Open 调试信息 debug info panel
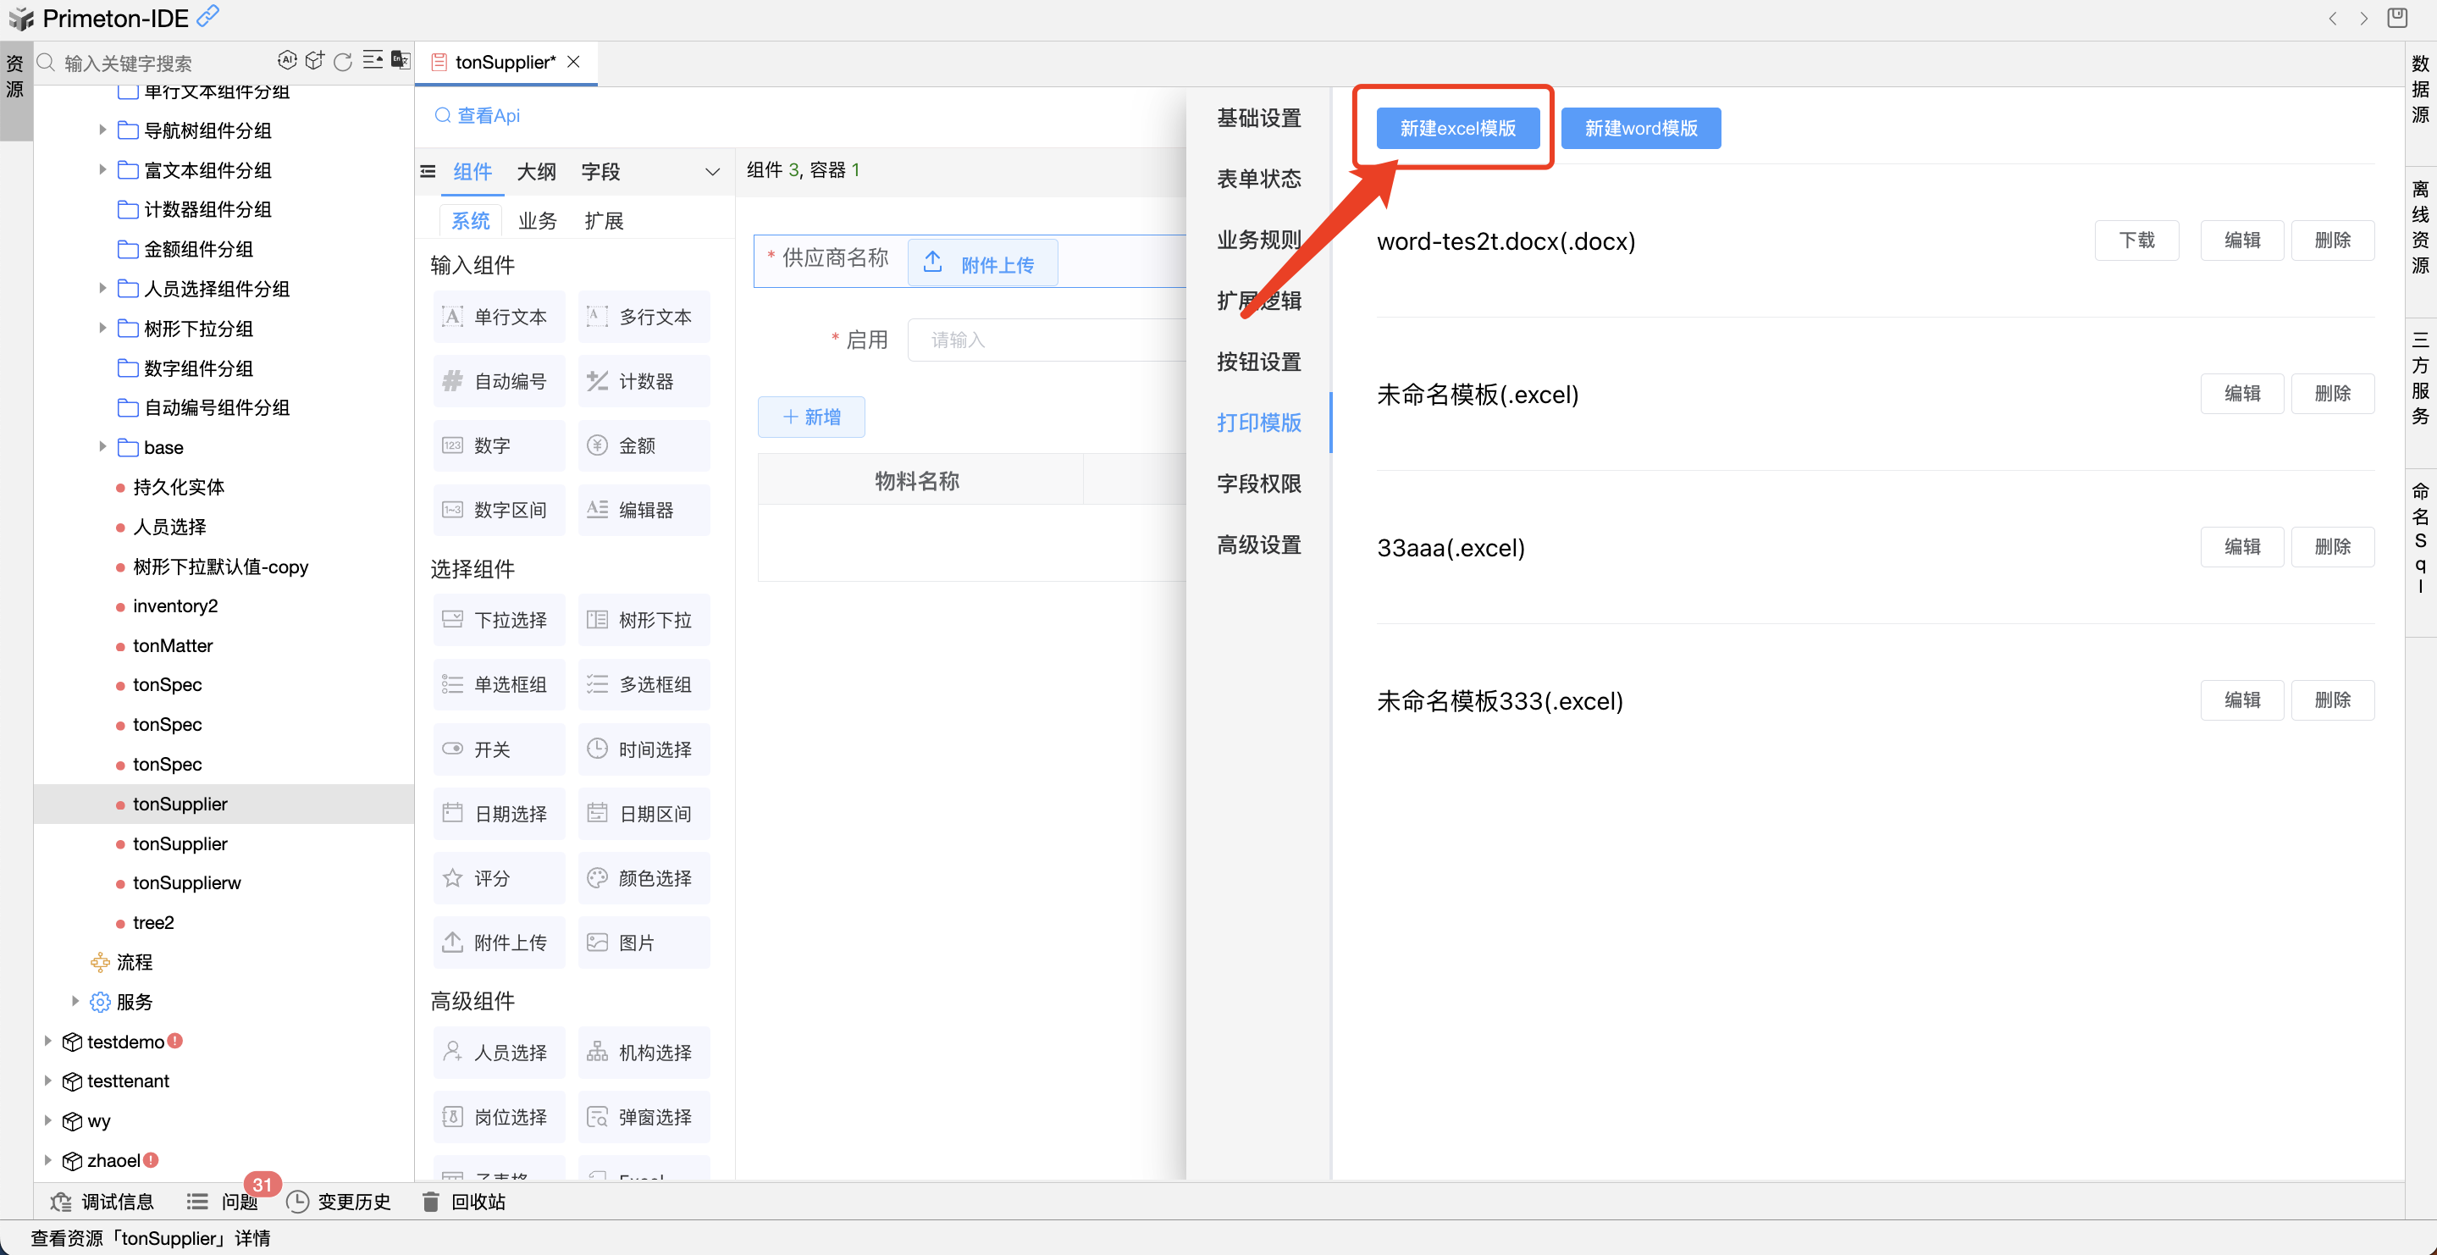 102,1201
